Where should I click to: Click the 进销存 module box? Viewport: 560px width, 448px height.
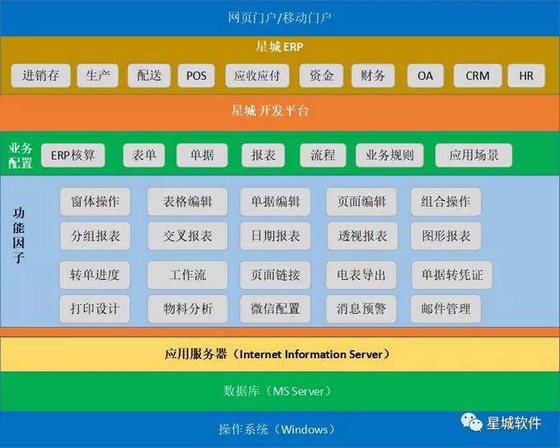pos(40,76)
